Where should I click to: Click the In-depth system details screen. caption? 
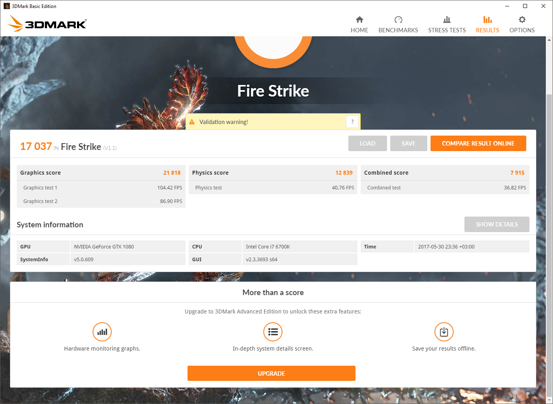273,349
